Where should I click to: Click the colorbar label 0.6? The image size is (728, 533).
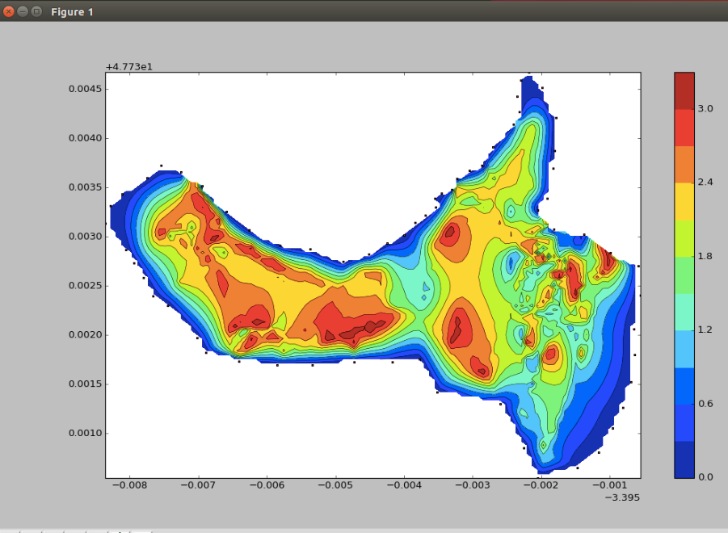705,404
